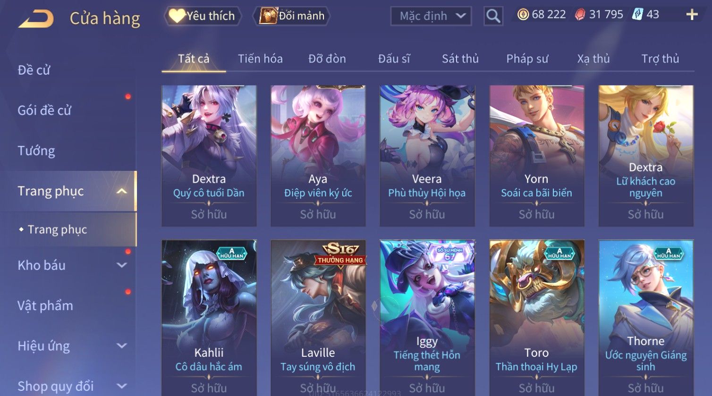Click the blue voucher ticket icon

tap(637, 15)
